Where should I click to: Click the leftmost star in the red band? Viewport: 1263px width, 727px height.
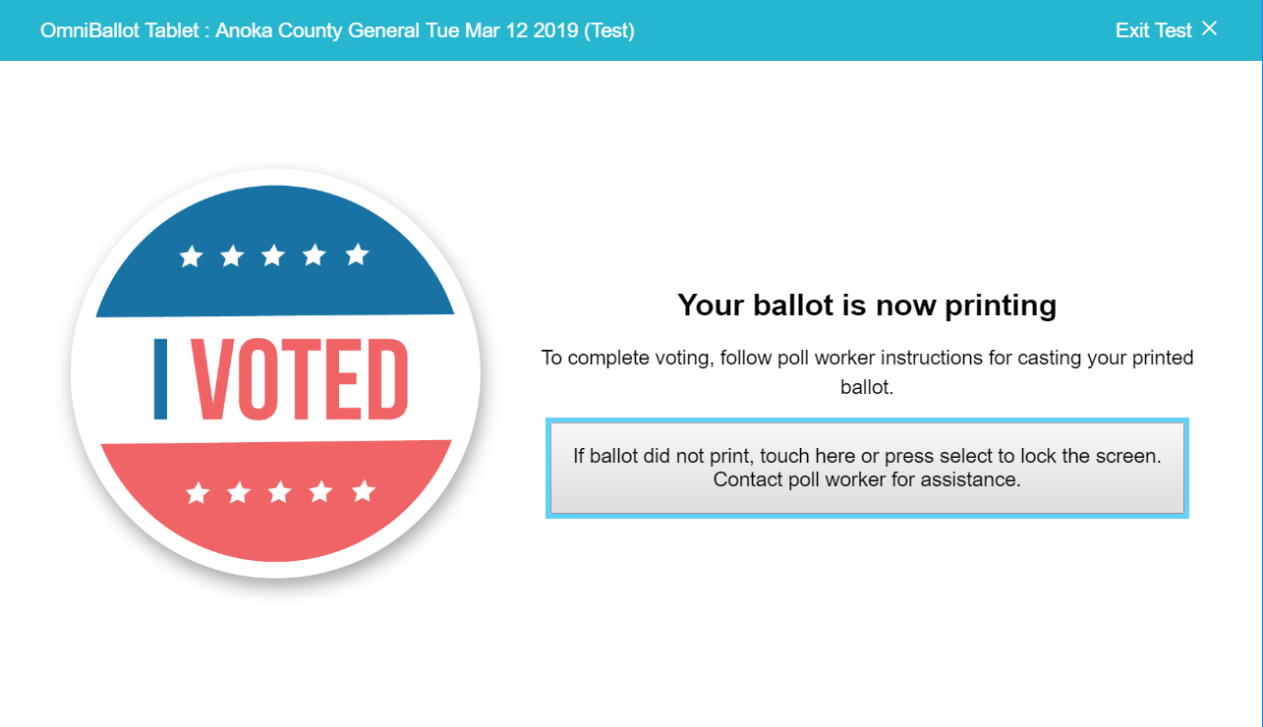[x=198, y=493]
